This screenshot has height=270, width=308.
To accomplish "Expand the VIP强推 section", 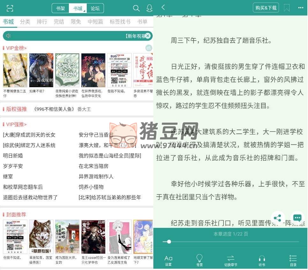I will click(x=16, y=124).
